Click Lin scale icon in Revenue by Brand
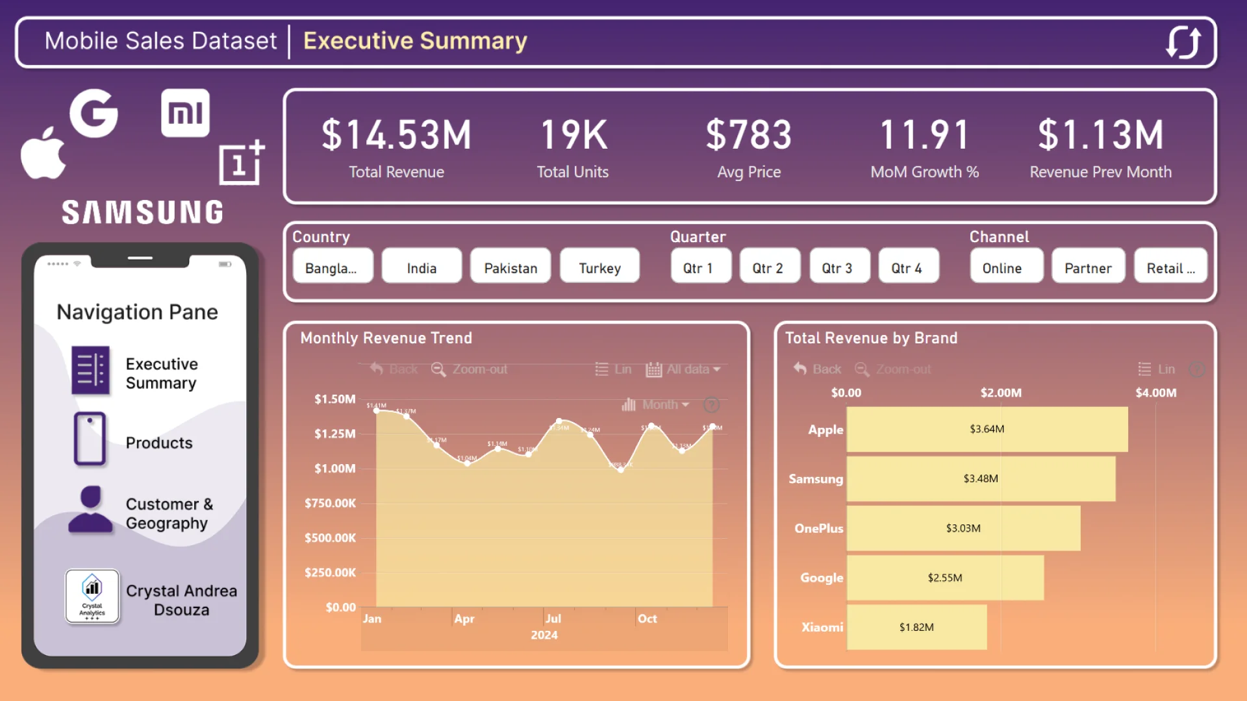Screen dimensions: 1247x701 [x=1144, y=369]
